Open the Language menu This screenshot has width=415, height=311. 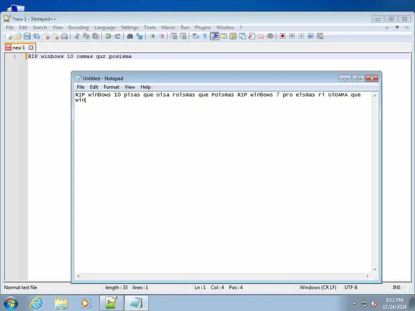105,28
